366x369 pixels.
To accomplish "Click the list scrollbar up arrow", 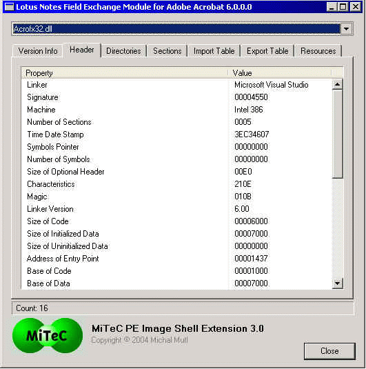I will click(x=337, y=84).
